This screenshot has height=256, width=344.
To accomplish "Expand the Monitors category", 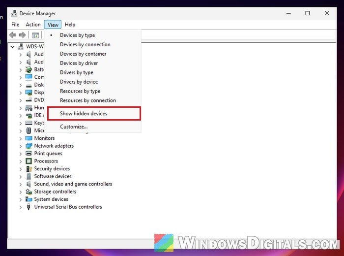I will (x=21, y=138).
